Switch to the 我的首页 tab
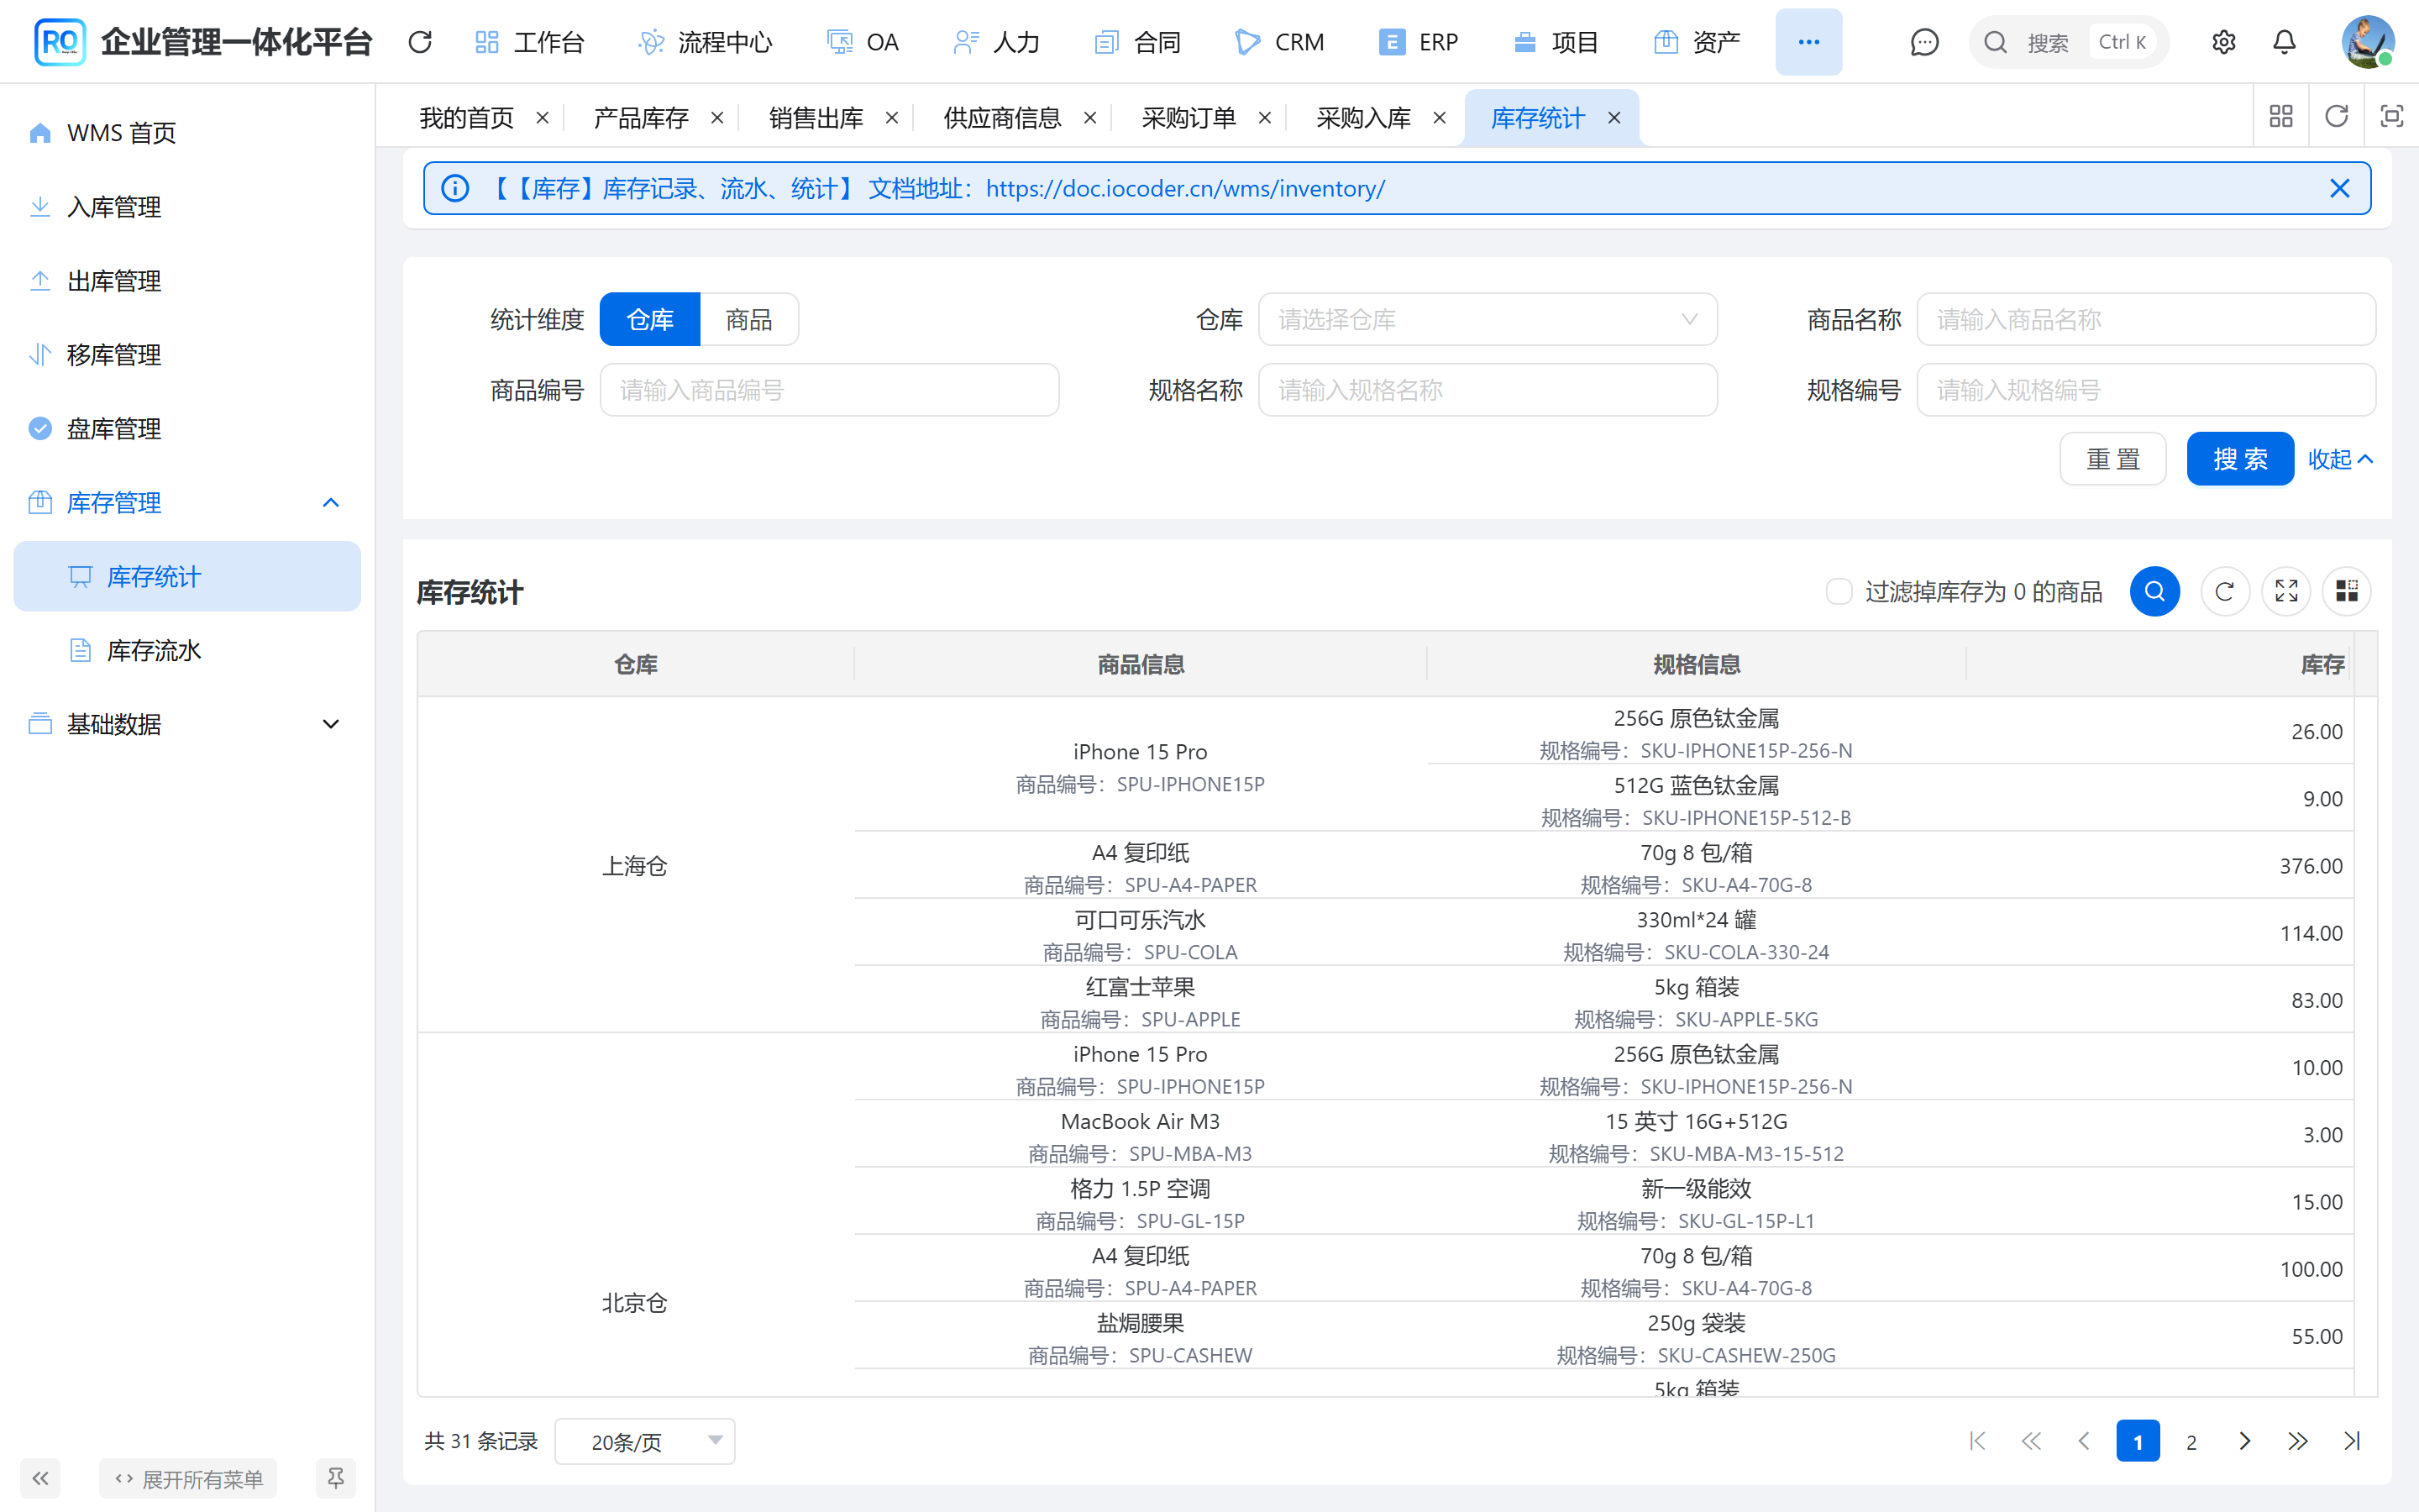Image resolution: width=2419 pixels, height=1512 pixels. (467, 118)
